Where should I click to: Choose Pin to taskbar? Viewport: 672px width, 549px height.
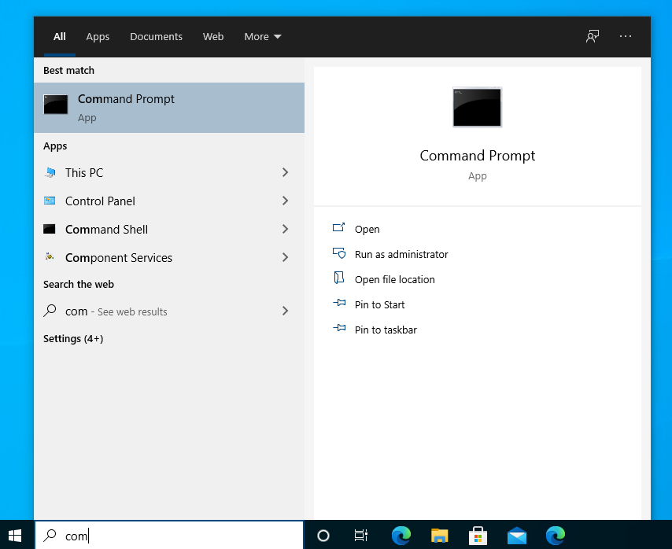tap(386, 330)
